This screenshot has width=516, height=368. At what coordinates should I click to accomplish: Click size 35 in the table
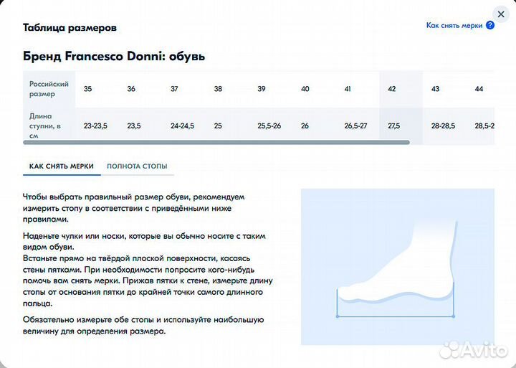tap(87, 88)
